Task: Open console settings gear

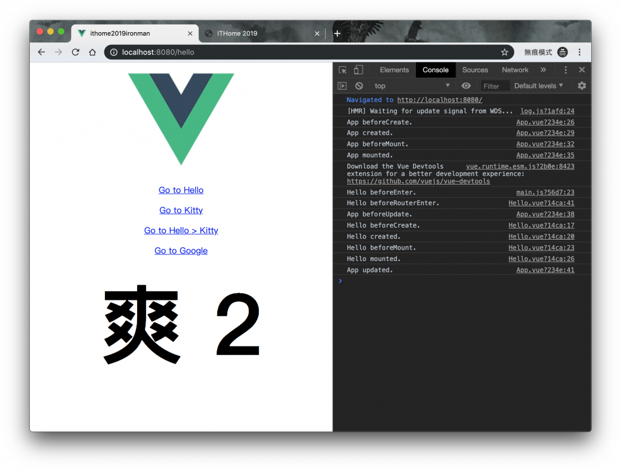Action: coord(582,86)
